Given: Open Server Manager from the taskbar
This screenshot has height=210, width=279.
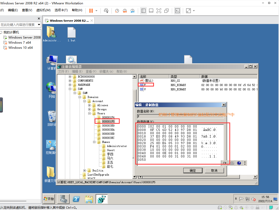Looking at the screenshot, I should (x=63, y=199).
